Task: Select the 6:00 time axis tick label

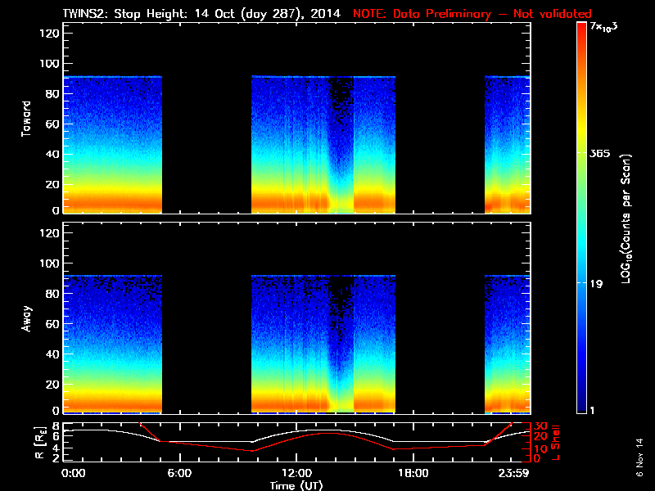Action: [x=179, y=473]
